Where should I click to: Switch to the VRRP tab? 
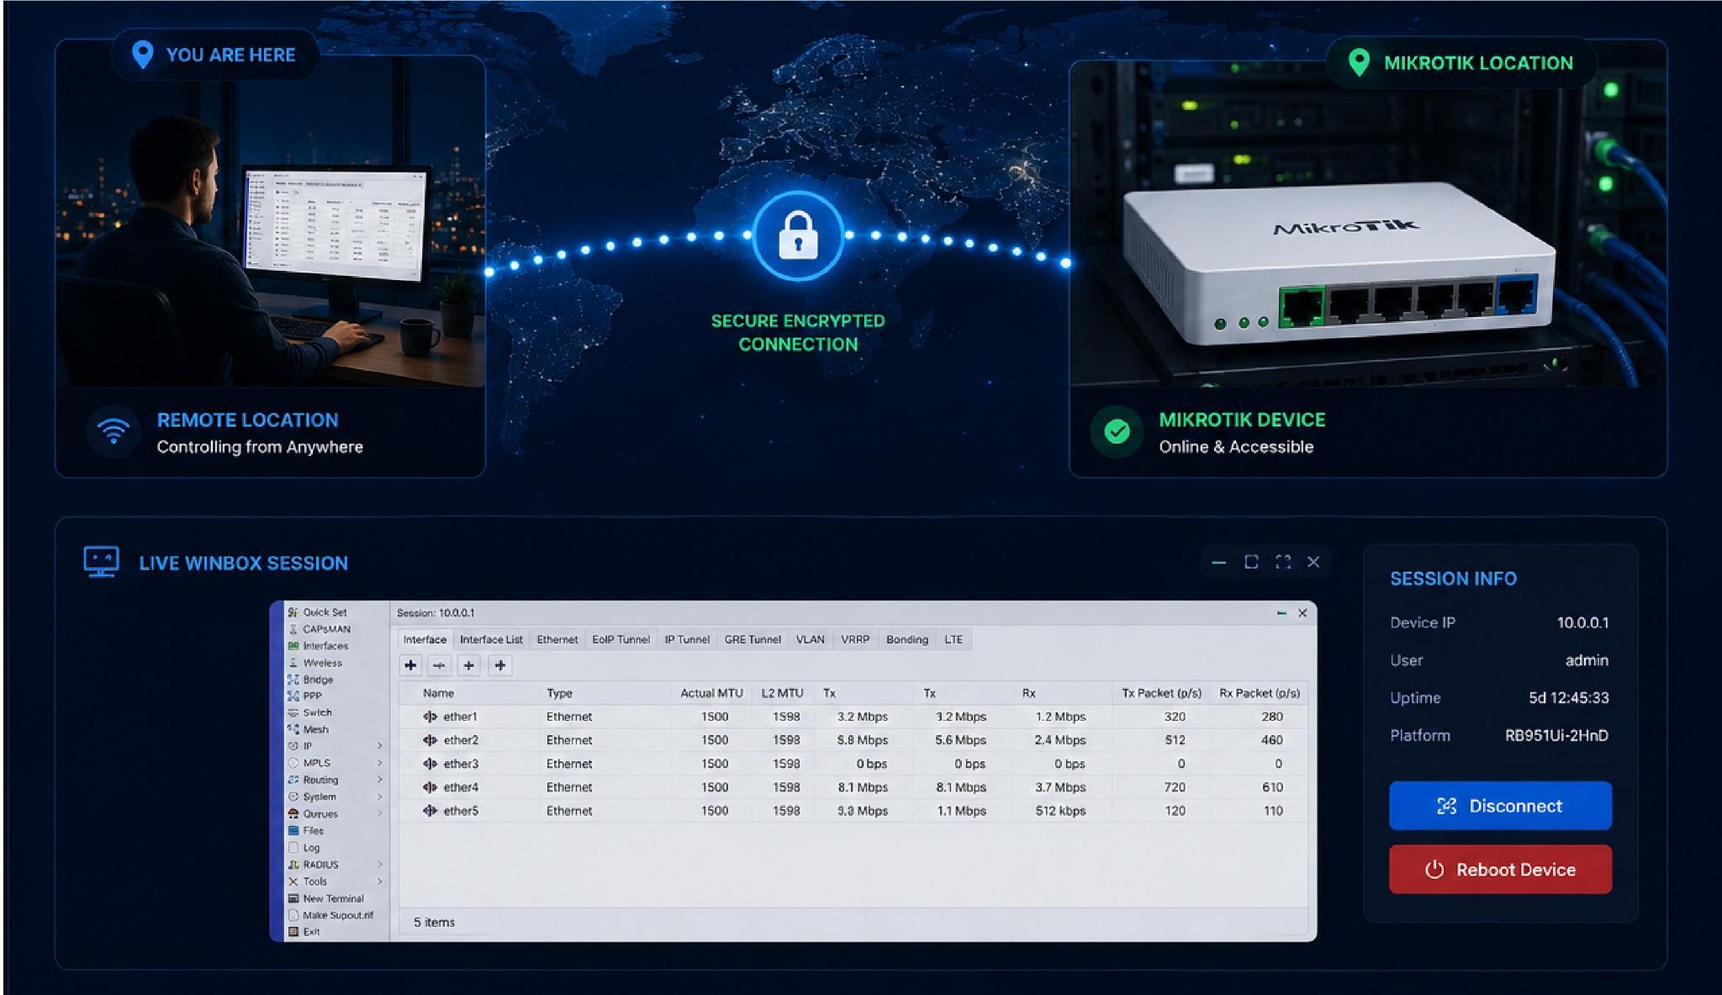click(855, 639)
